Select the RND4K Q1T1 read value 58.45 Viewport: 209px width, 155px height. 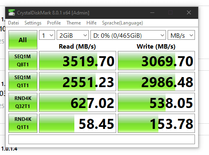point(78,123)
